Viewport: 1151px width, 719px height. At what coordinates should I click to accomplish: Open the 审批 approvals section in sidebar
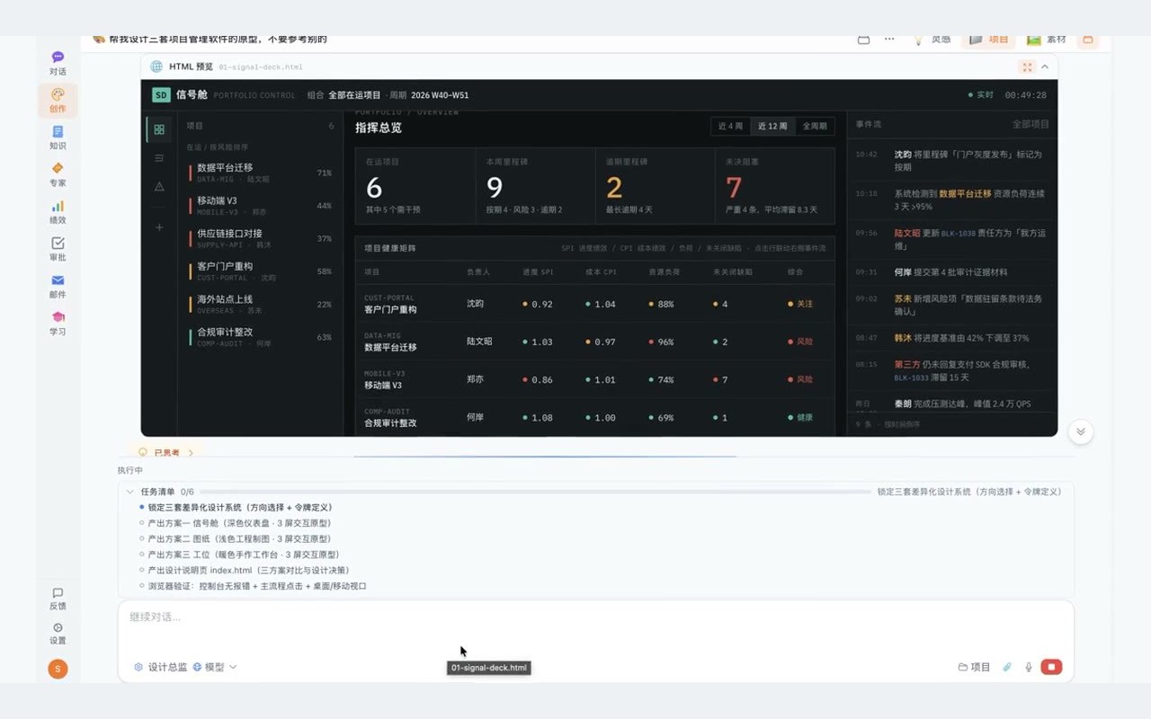pos(58,249)
